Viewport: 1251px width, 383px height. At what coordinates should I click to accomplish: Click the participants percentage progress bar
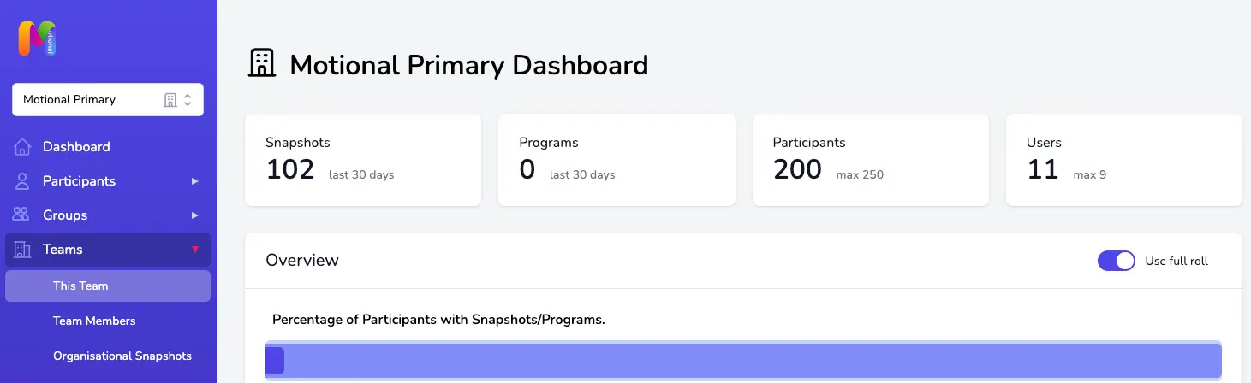pyautogui.click(x=743, y=360)
